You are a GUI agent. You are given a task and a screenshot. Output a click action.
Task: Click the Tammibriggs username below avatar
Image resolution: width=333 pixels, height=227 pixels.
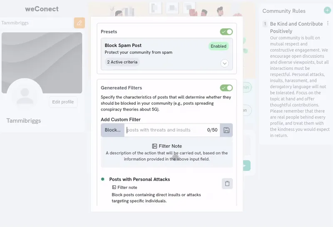[24, 121]
